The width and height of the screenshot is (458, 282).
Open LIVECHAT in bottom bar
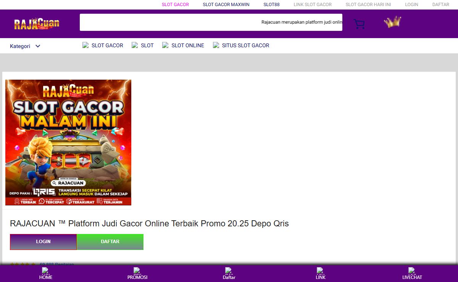click(412, 274)
